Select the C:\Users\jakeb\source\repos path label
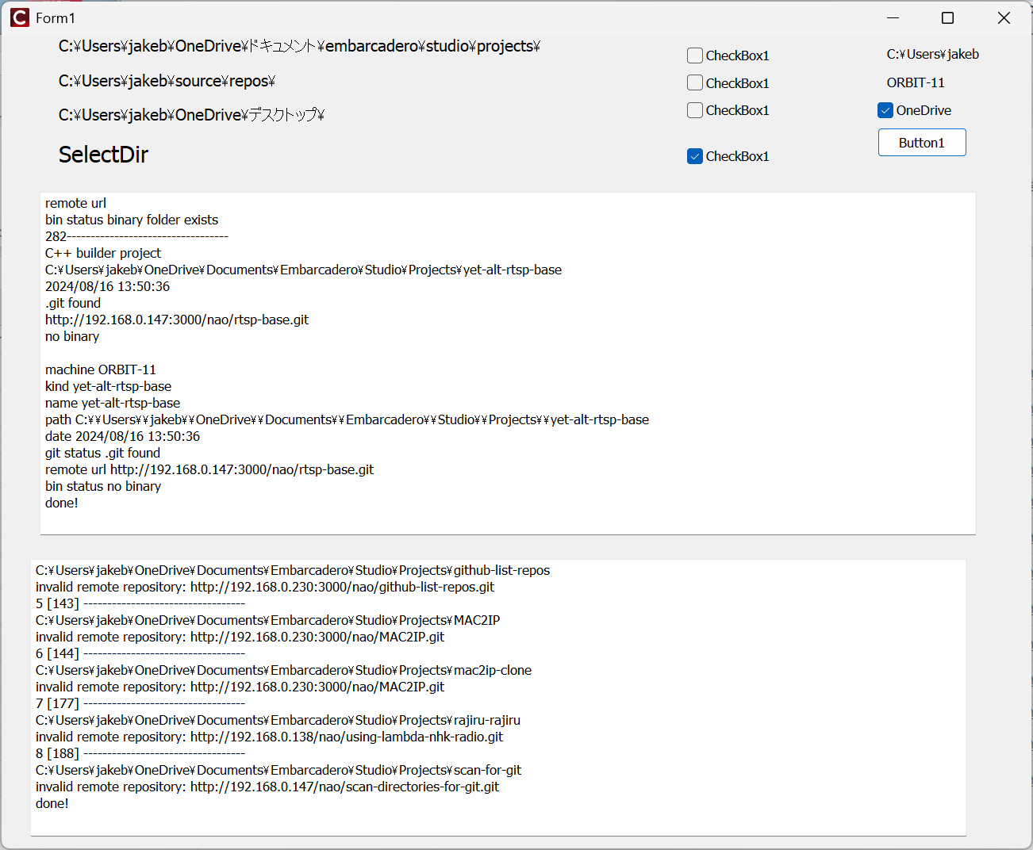Viewport: 1033px width, 850px height. pyautogui.click(x=167, y=81)
